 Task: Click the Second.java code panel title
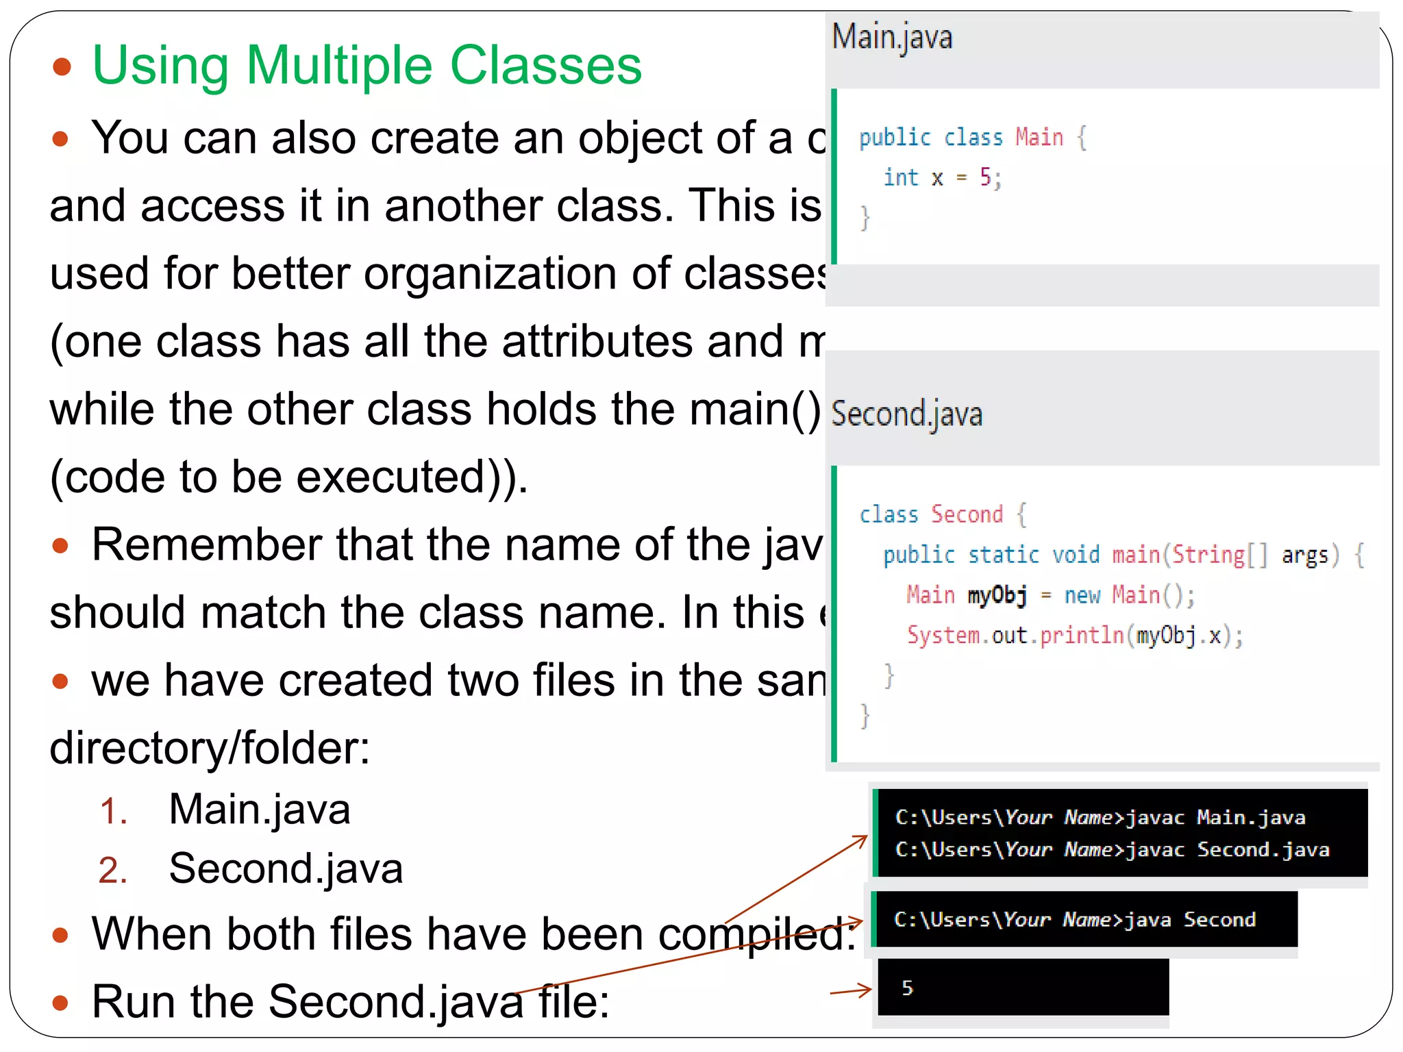(906, 414)
